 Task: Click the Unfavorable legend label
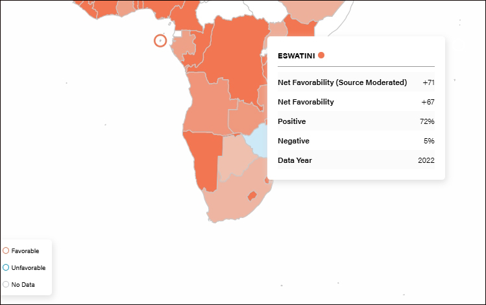[29, 267]
